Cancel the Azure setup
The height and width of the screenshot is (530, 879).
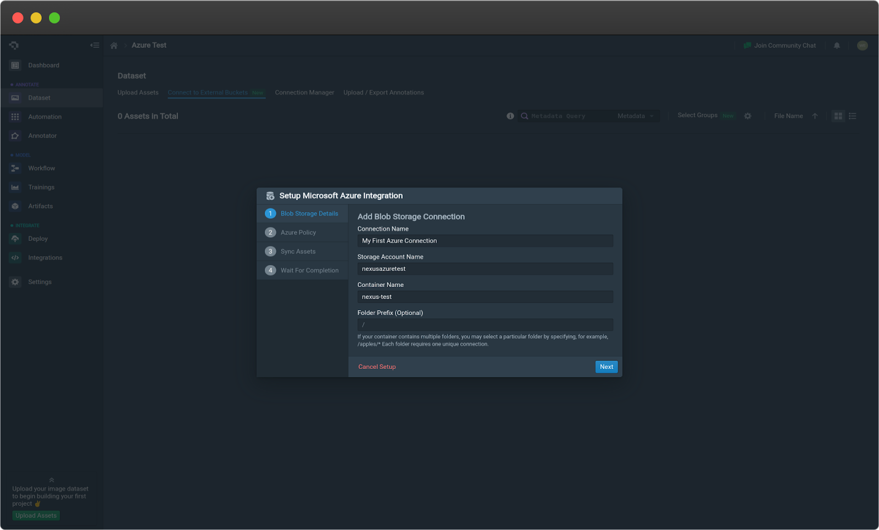377,367
